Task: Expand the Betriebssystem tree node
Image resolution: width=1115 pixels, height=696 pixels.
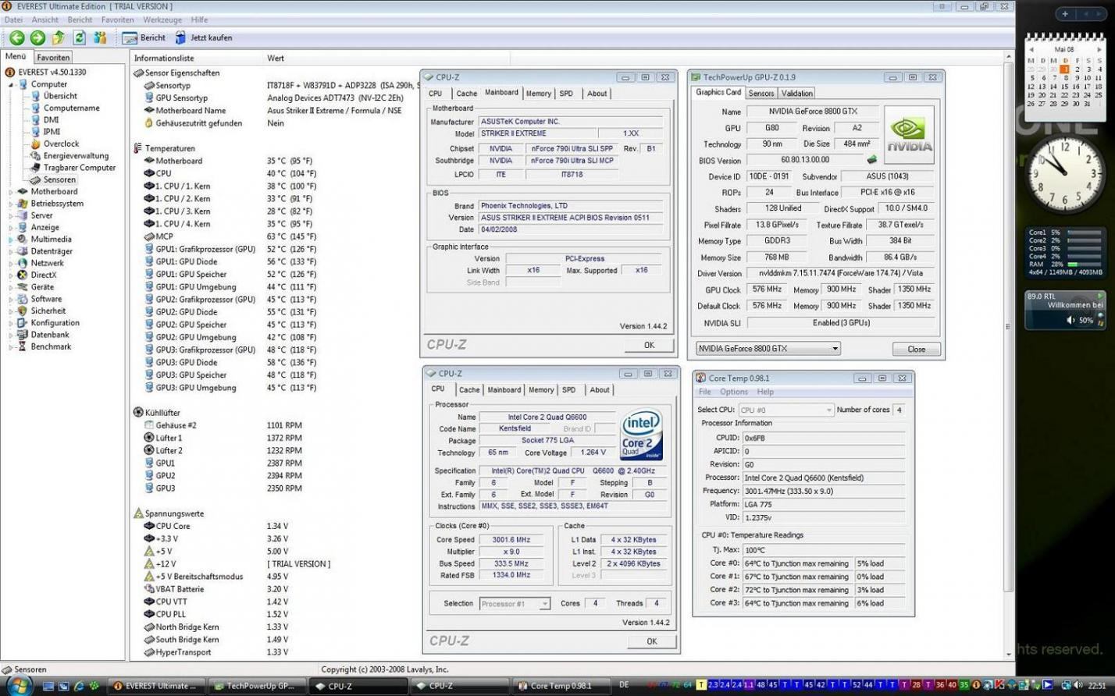Action: [11, 204]
